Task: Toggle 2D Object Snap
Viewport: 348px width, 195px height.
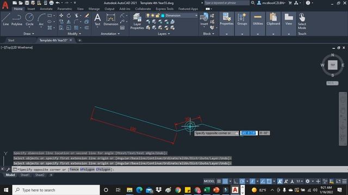Action: click(269, 181)
